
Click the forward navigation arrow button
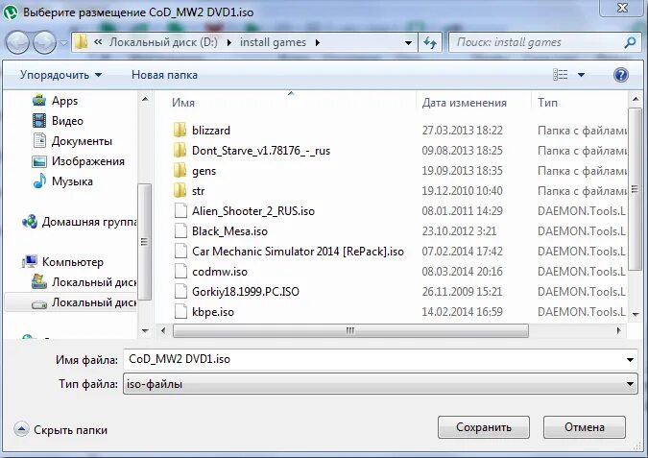click(44, 42)
